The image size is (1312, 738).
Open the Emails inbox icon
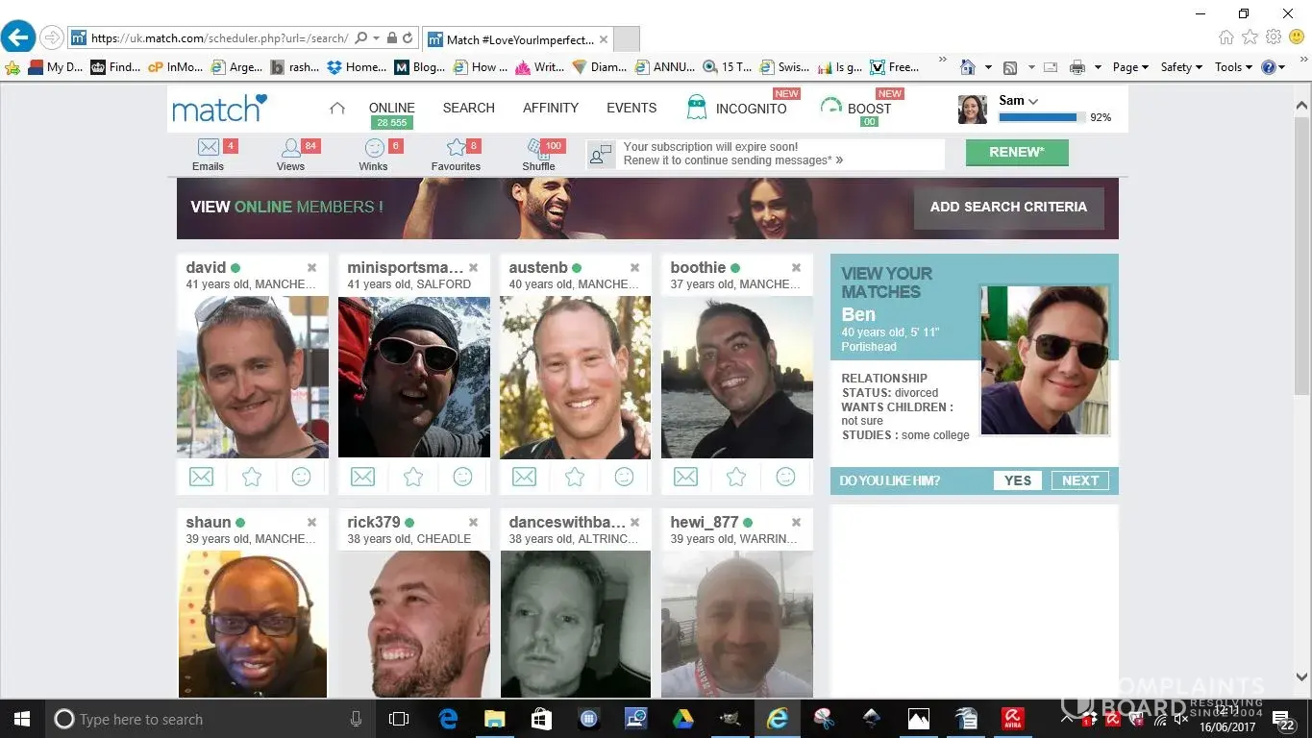209,148
